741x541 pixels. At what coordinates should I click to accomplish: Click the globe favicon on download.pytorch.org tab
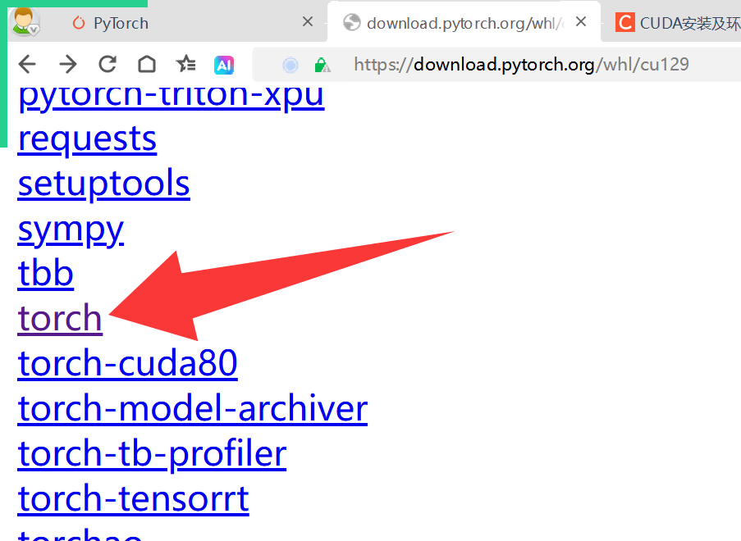(x=351, y=22)
